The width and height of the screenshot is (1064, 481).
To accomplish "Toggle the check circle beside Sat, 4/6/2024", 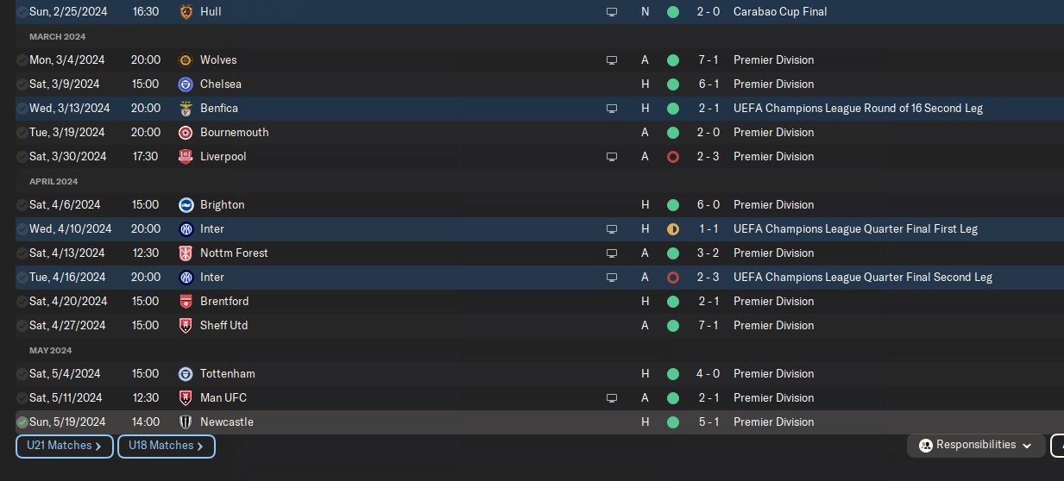I will click(22, 205).
